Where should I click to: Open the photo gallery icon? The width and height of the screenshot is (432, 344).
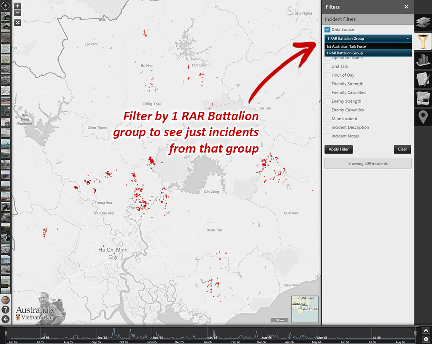[x=423, y=98]
